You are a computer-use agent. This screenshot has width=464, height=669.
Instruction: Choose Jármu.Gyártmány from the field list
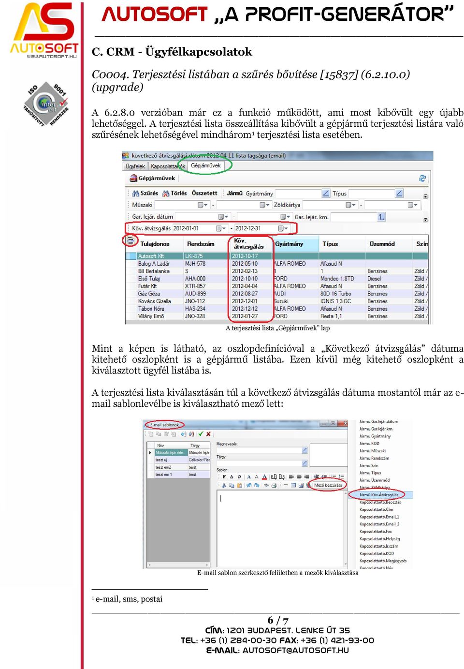coord(375,436)
